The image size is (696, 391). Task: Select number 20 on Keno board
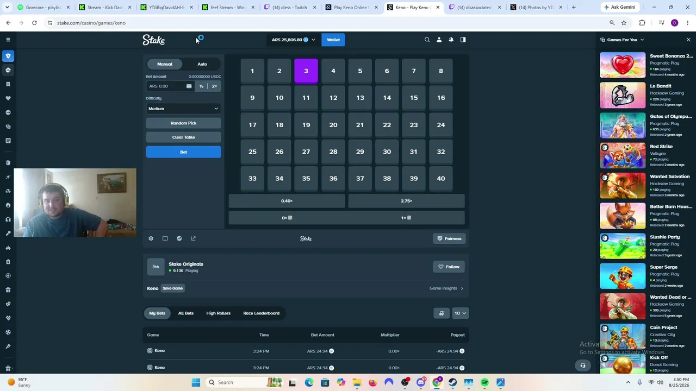point(333,125)
